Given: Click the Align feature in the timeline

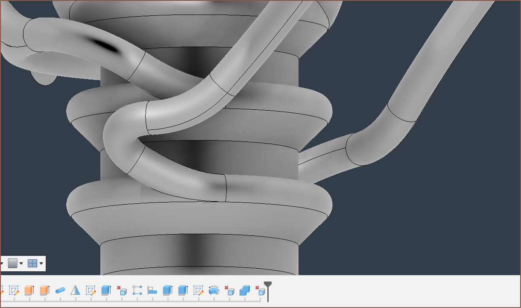Looking at the screenshot, I should [152, 291].
